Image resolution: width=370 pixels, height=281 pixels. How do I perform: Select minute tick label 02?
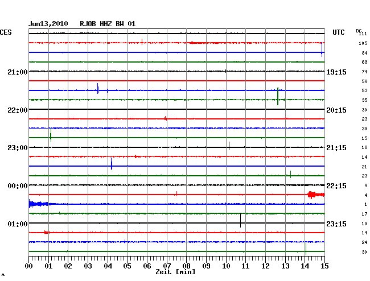[68, 266]
